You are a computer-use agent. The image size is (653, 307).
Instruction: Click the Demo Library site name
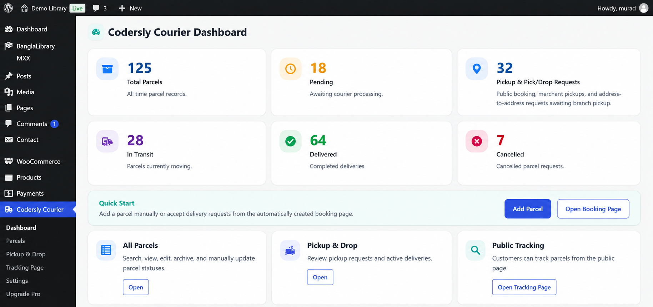[x=49, y=8]
